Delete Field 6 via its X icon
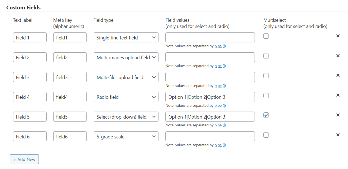This screenshot has height=169, width=348. pos(338,135)
